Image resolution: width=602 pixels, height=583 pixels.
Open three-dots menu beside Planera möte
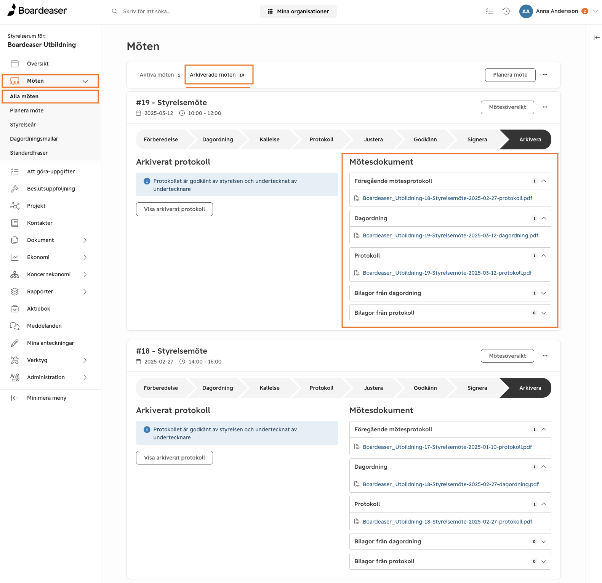545,75
